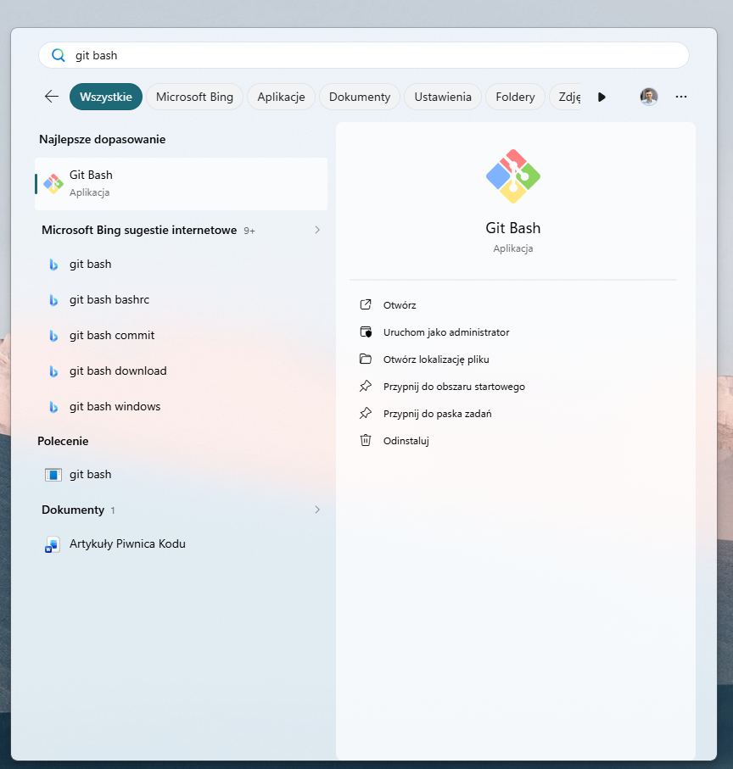This screenshot has width=733, height=769.
Task: Click the large Git Bash logo
Action: pyautogui.click(x=513, y=176)
